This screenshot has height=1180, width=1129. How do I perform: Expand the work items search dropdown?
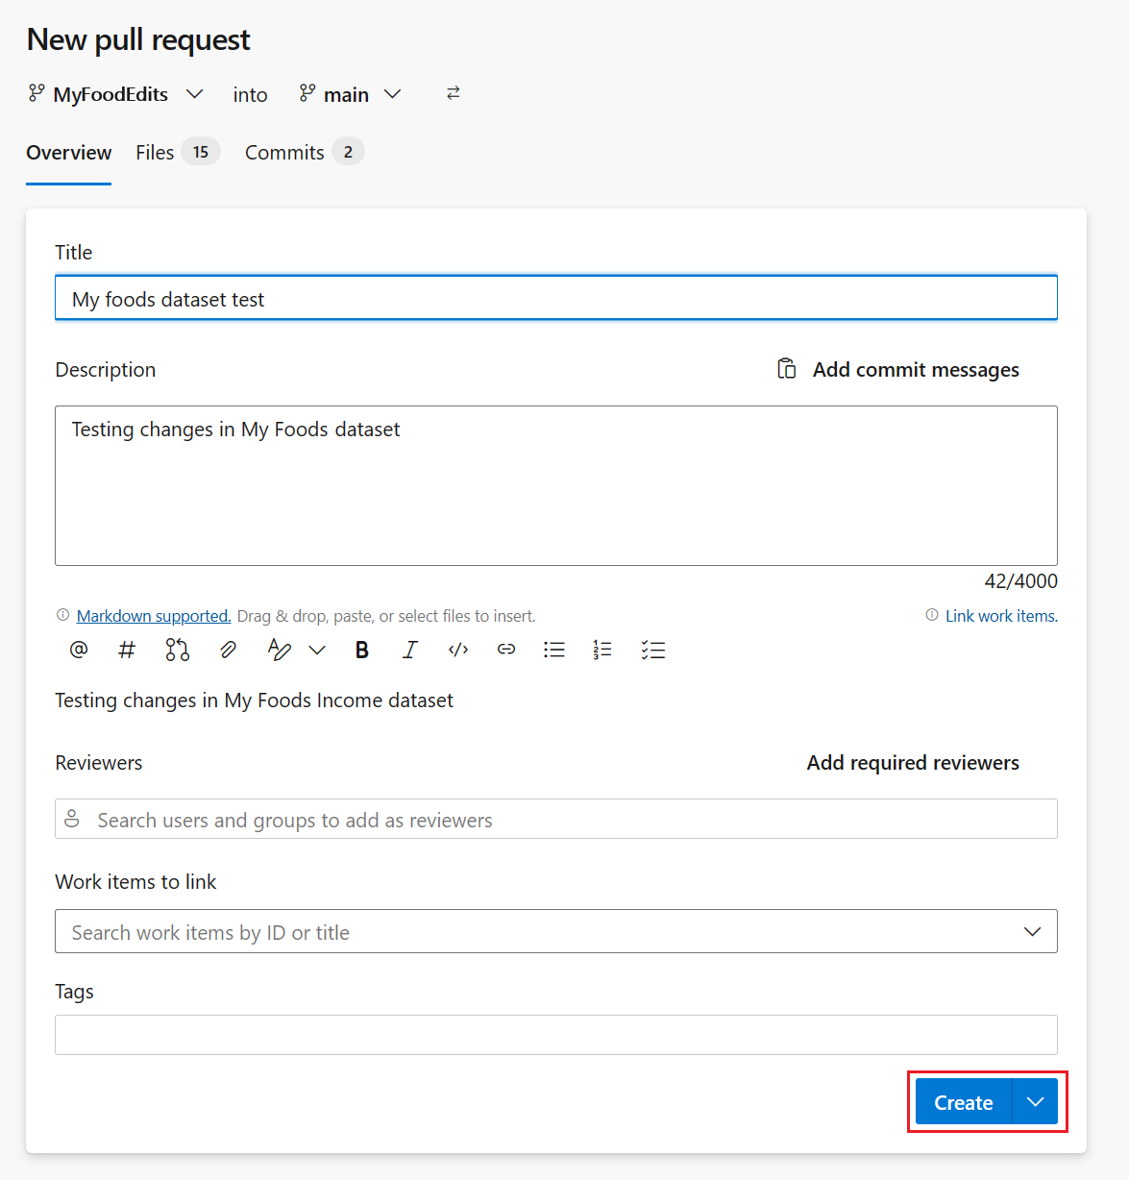tap(1032, 931)
